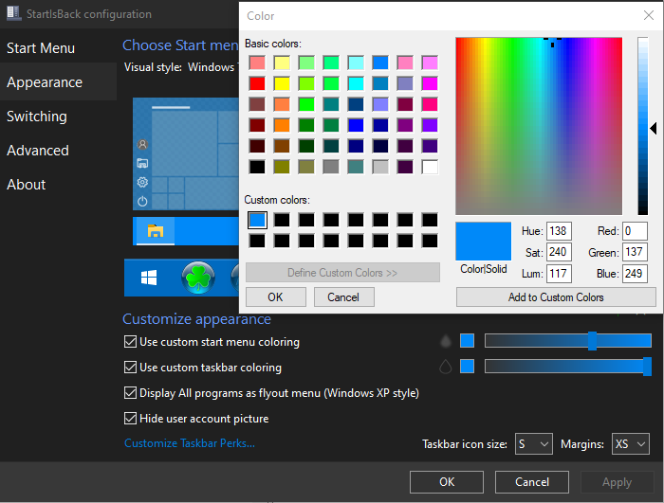Uncheck Use custom start menu coloring
The height and width of the screenshot is (503, 664).
pos(131,342)
